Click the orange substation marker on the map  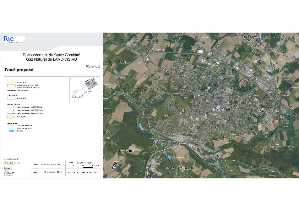pyautogui.click(x=272, y=124)
